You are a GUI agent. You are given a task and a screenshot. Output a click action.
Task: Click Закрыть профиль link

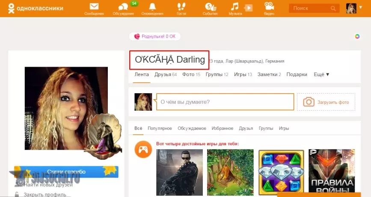[45, 194]
